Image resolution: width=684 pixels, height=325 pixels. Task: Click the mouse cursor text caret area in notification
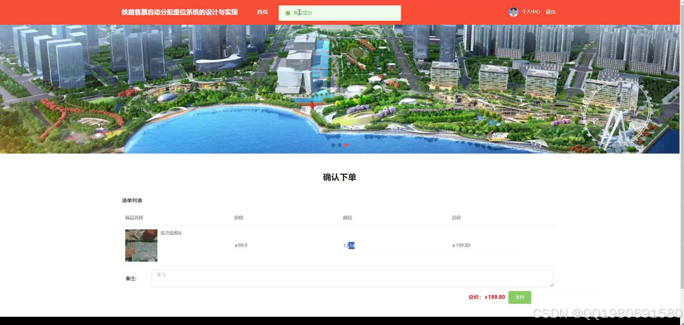point(299,12)
